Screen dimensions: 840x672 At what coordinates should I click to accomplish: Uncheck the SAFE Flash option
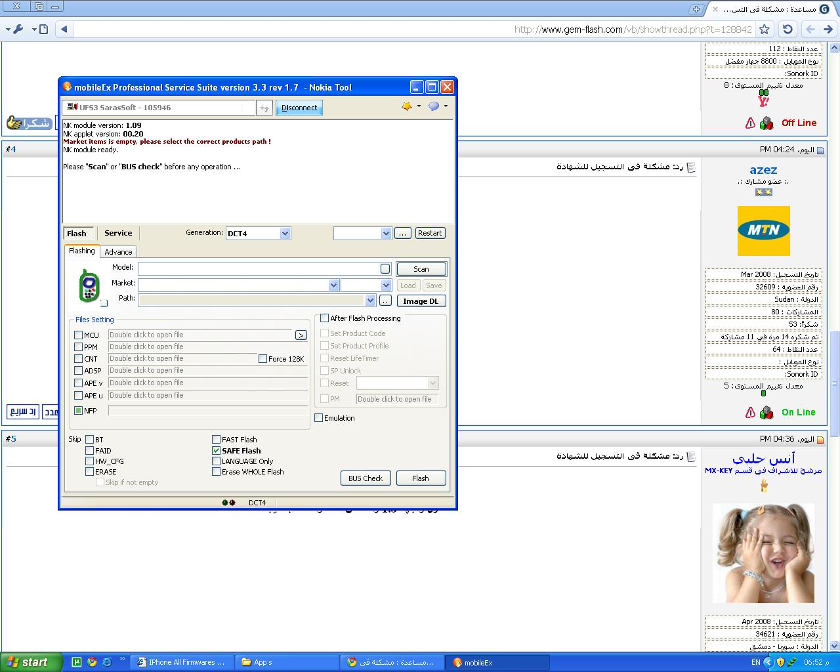[216, 451]
